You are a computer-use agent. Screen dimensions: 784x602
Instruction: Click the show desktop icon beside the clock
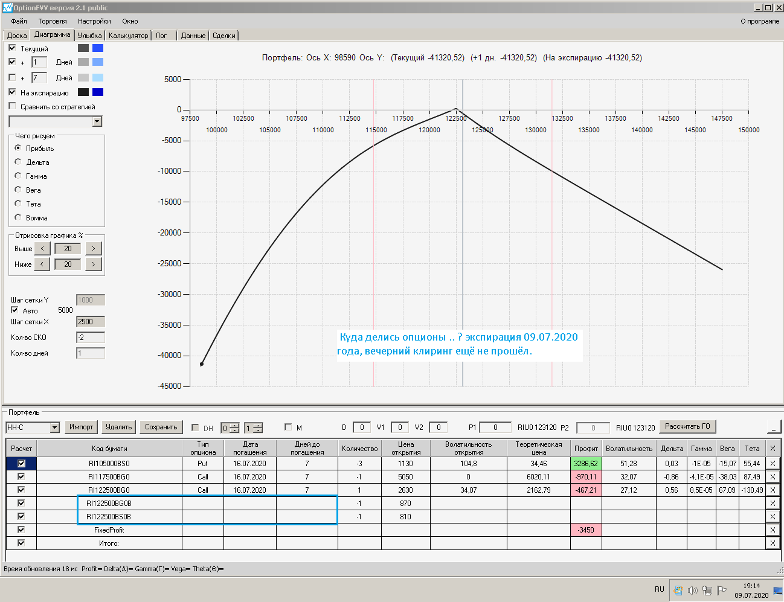tap(778, 590)
